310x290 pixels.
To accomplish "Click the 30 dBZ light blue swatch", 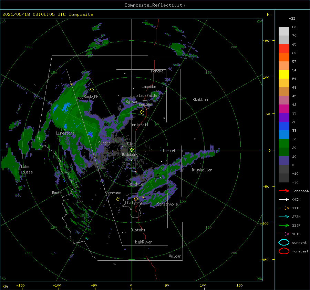I will coord(284,134).
